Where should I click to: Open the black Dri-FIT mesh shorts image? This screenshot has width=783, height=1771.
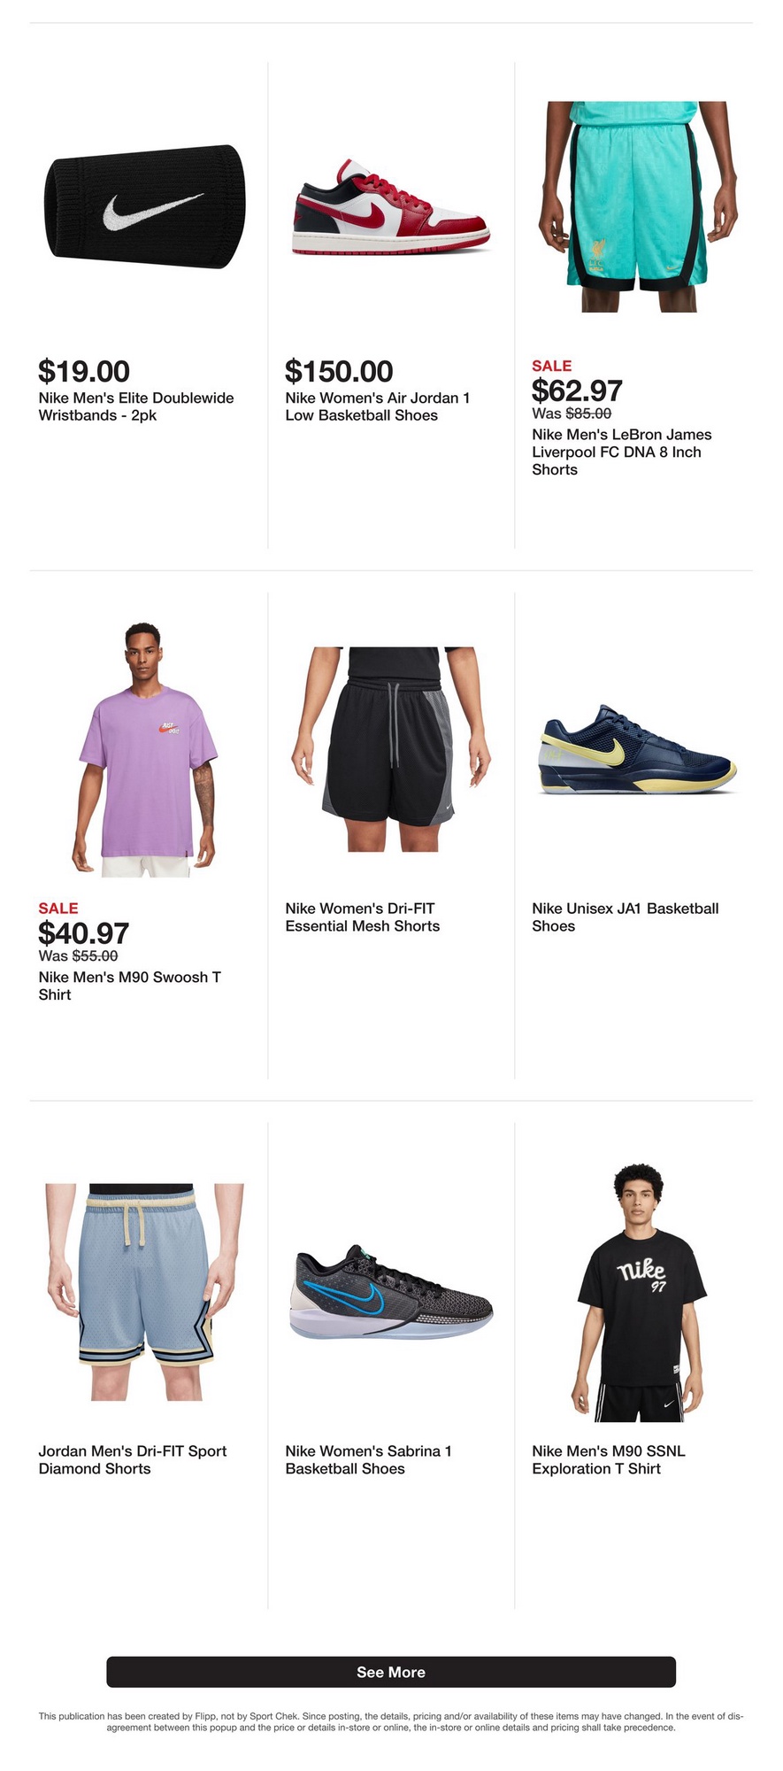[x=391, y=749]
